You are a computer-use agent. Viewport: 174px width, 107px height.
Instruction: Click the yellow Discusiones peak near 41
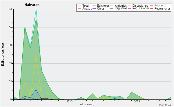[36, 55]
